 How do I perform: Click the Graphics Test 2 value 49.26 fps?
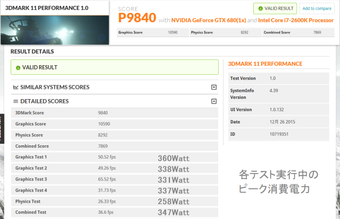click(x=107, y=168)
